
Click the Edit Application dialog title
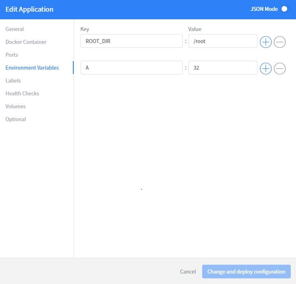(29, 9)
